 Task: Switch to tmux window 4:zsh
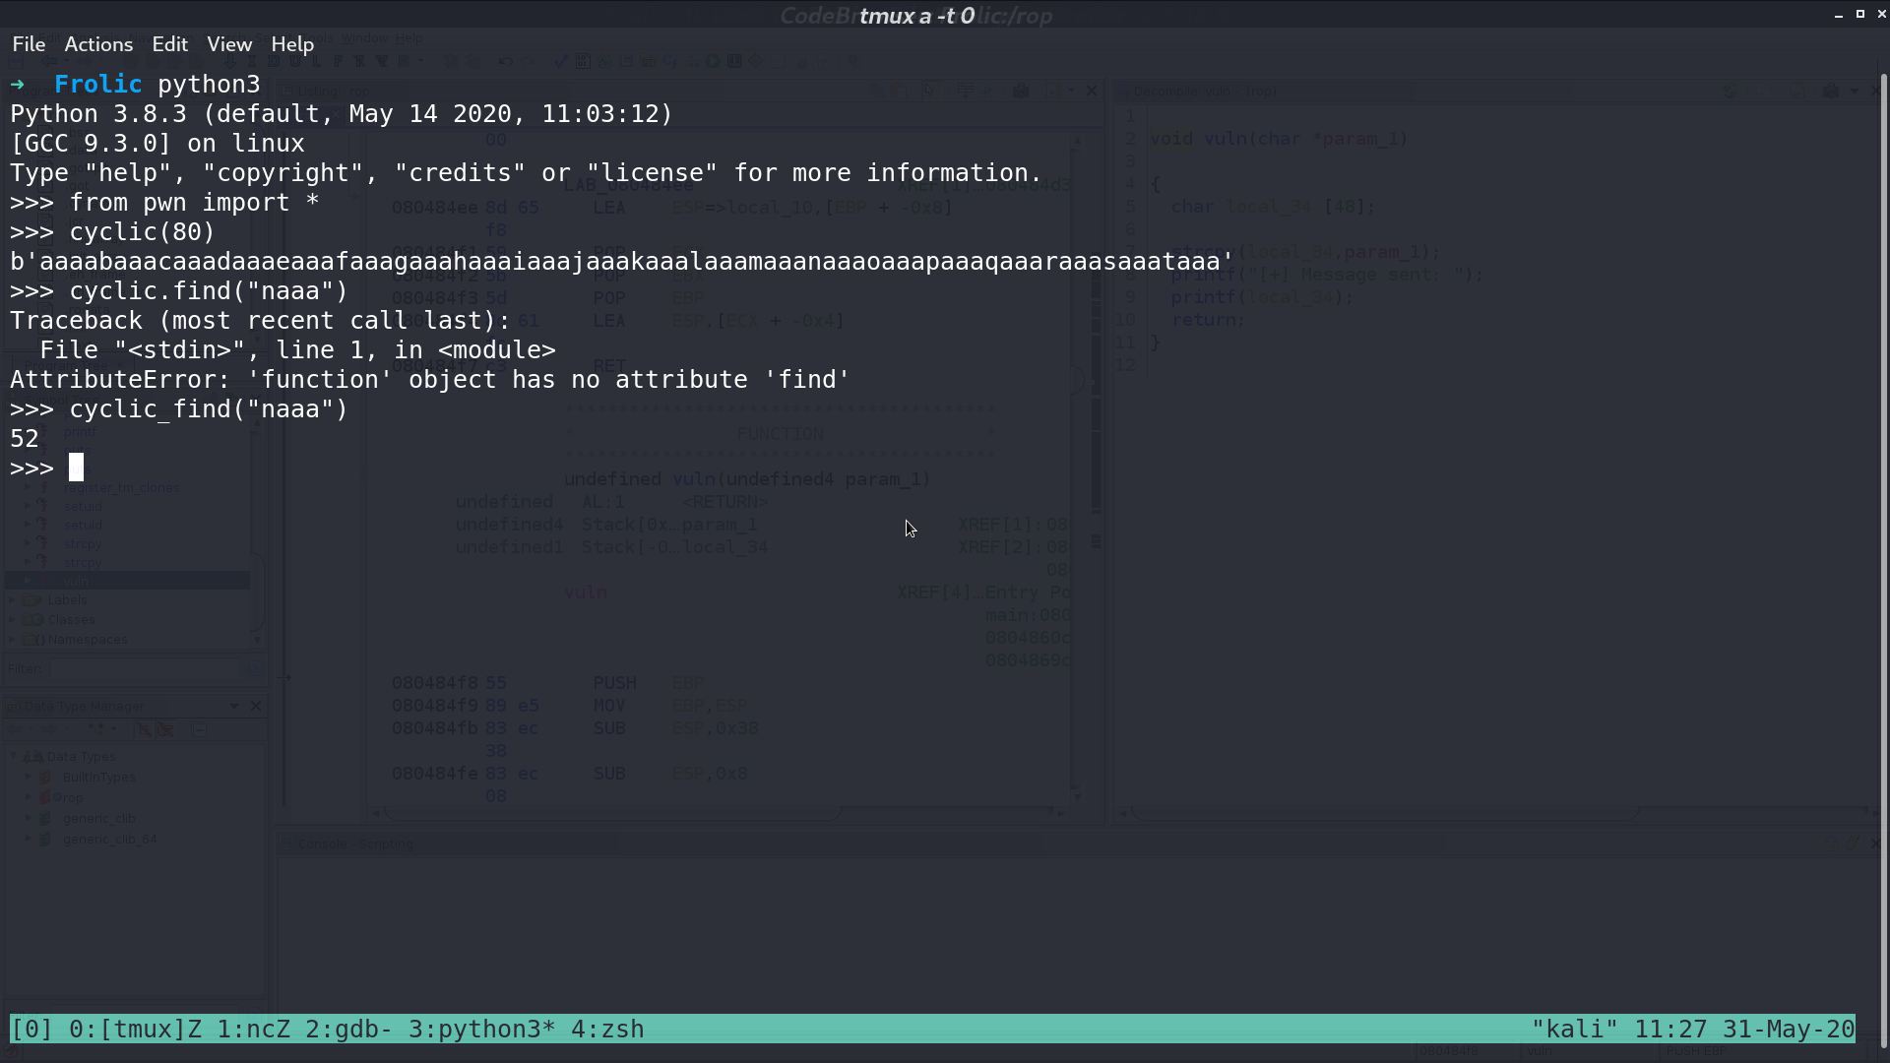point(607,1030)
